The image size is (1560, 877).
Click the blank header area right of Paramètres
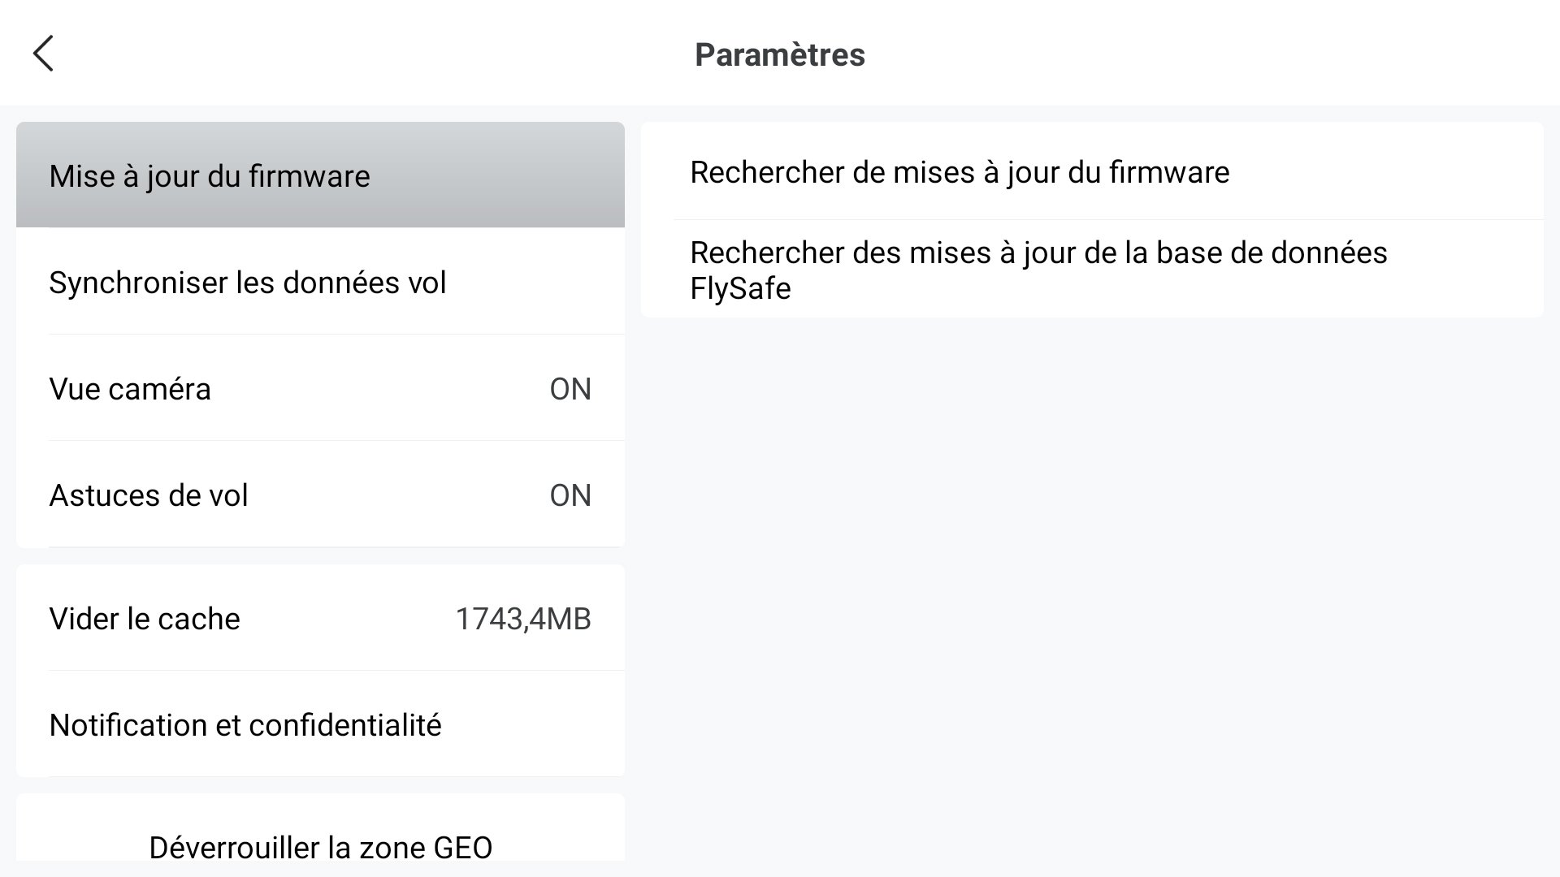(1211, 54)
